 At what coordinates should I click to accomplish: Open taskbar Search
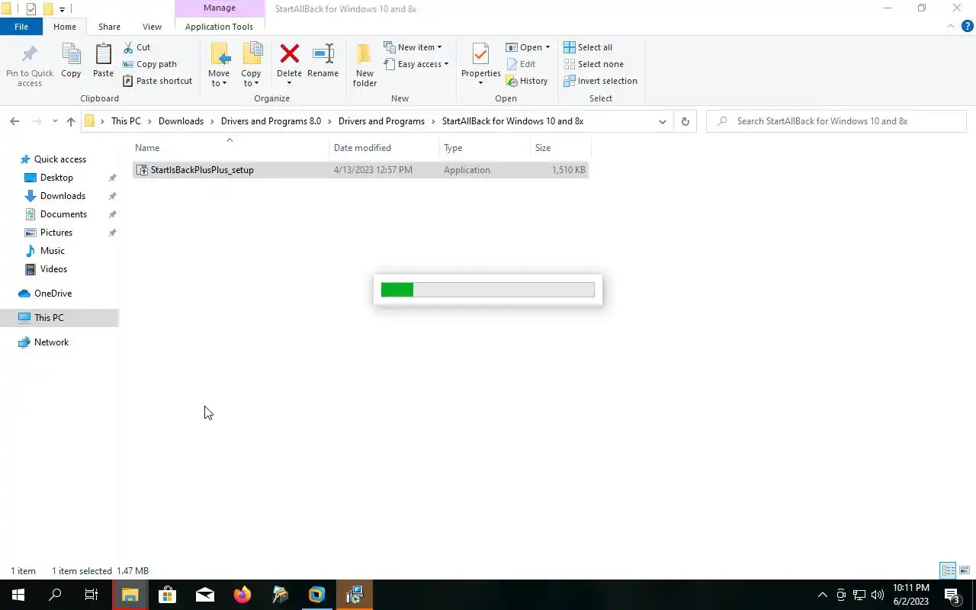pos(55,595)
